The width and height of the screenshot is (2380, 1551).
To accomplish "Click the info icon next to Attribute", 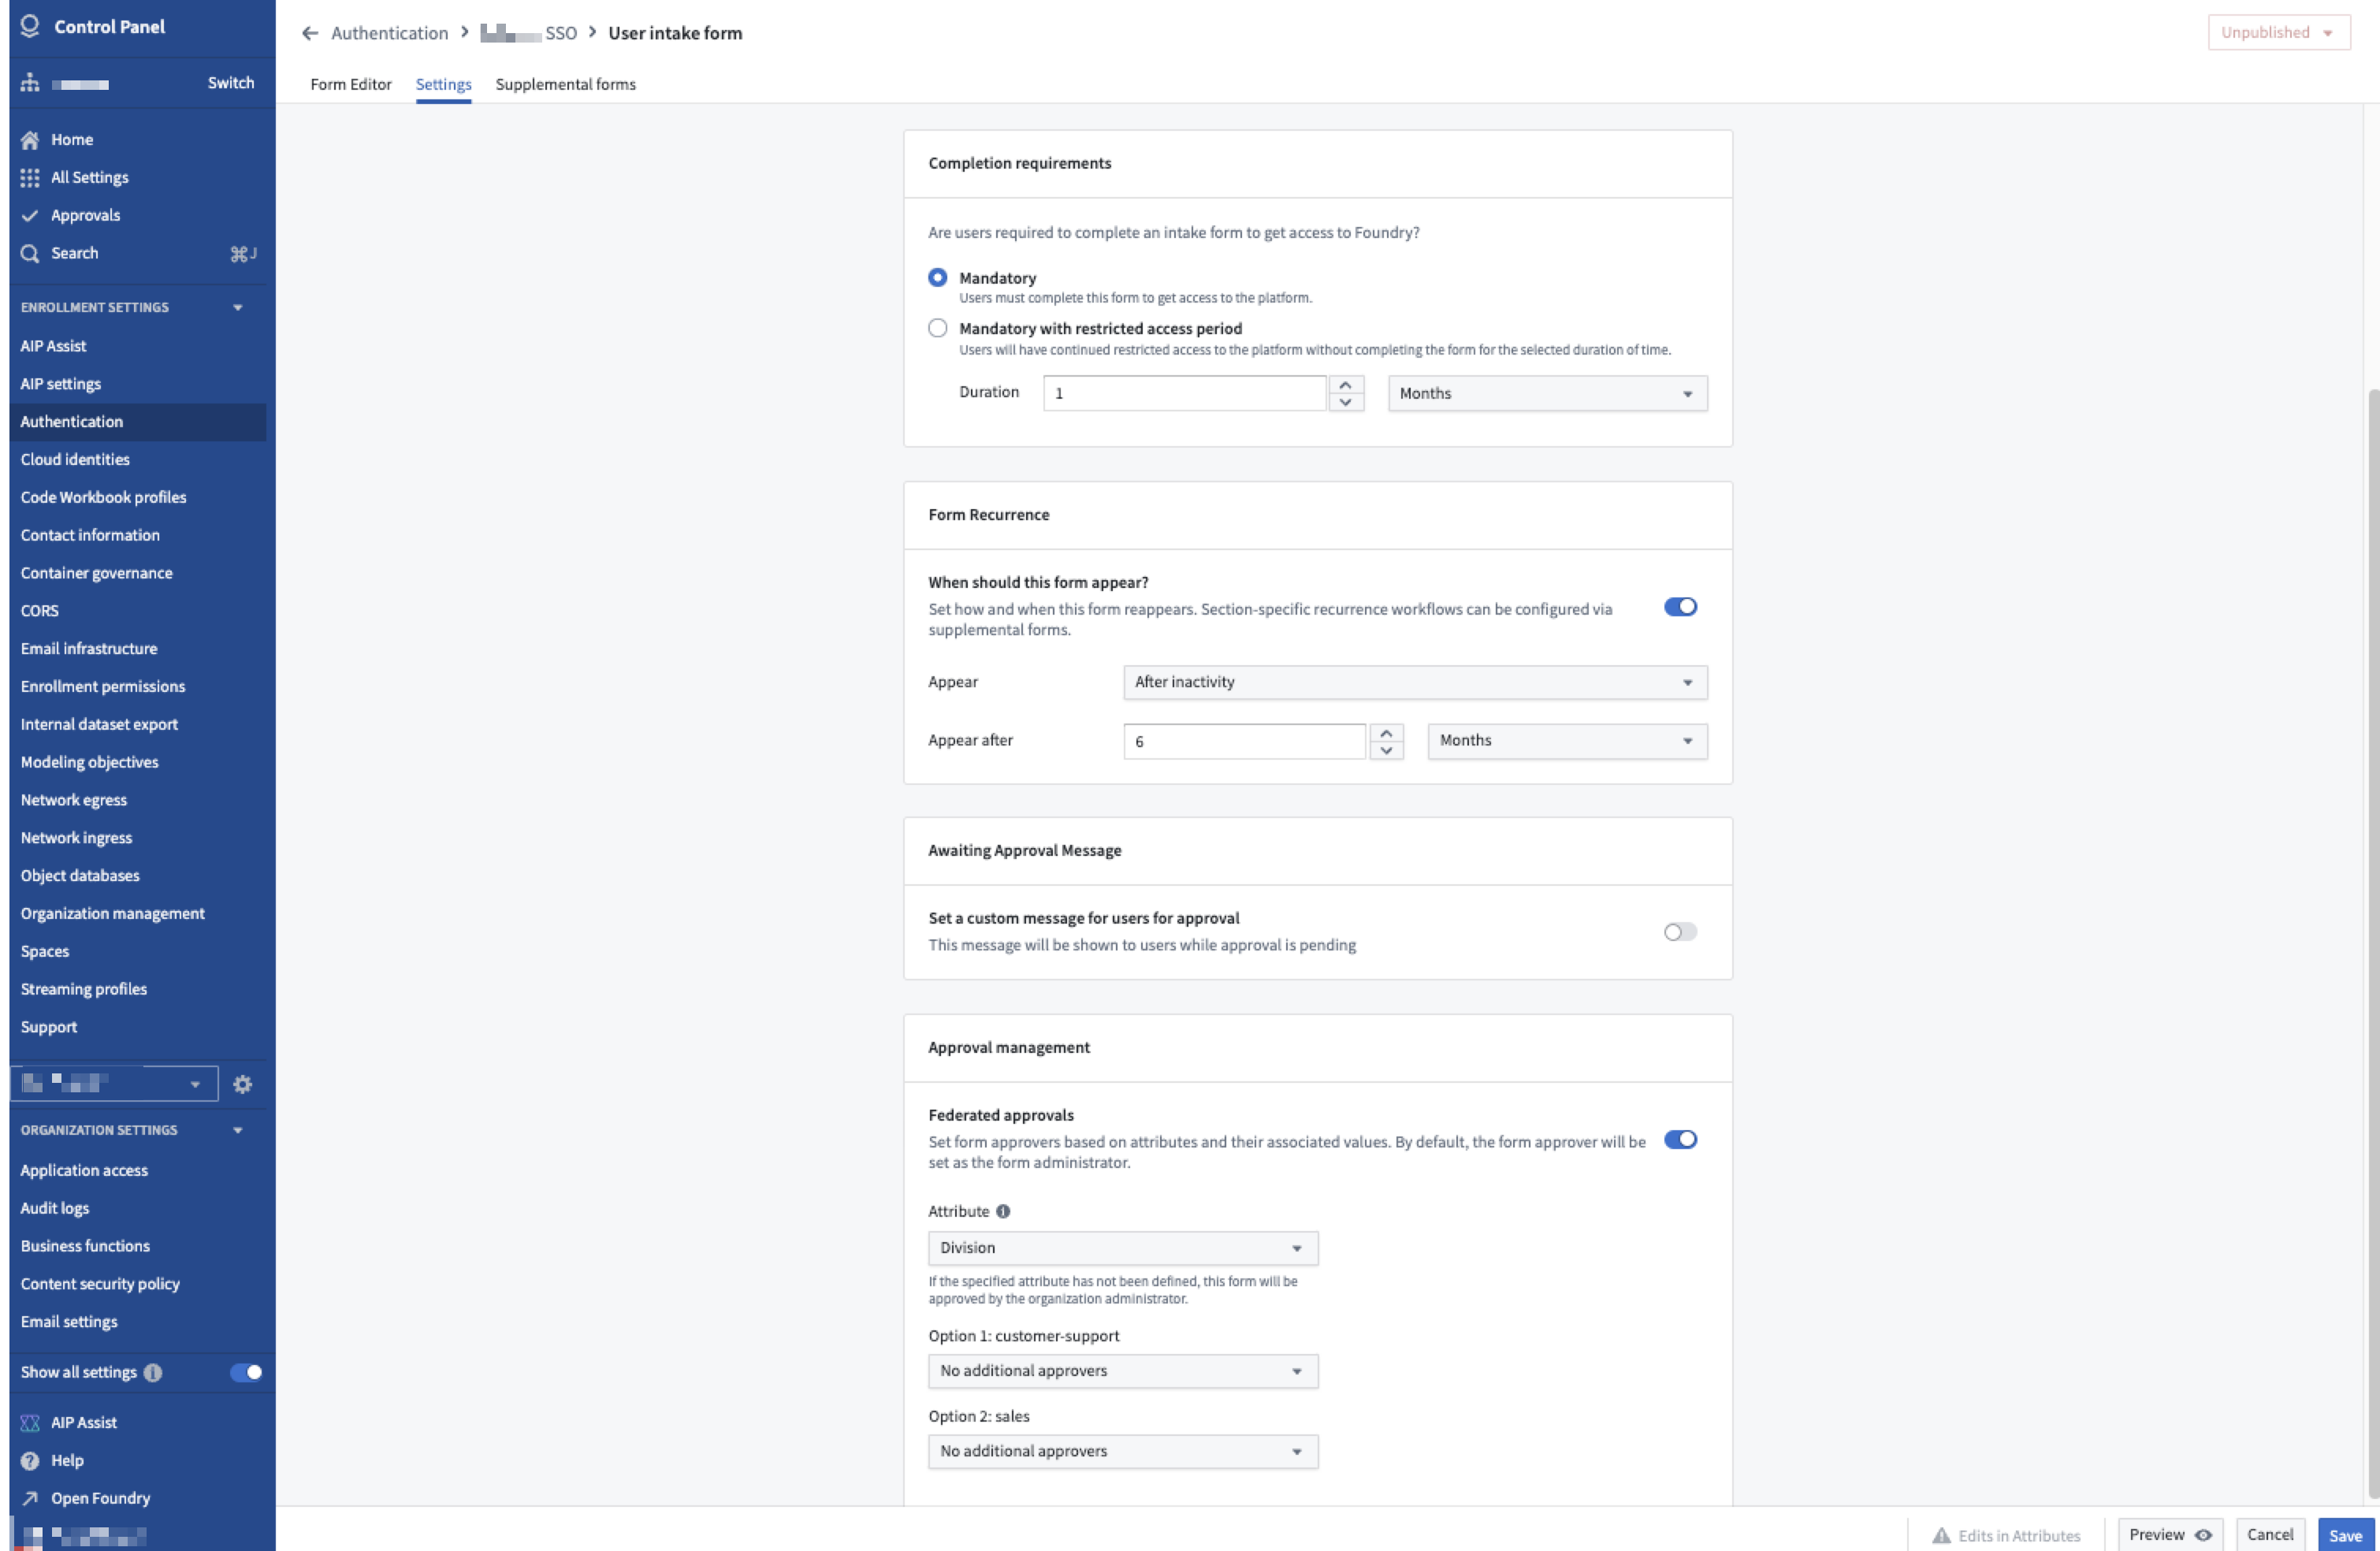I will click(1003, 1211).
